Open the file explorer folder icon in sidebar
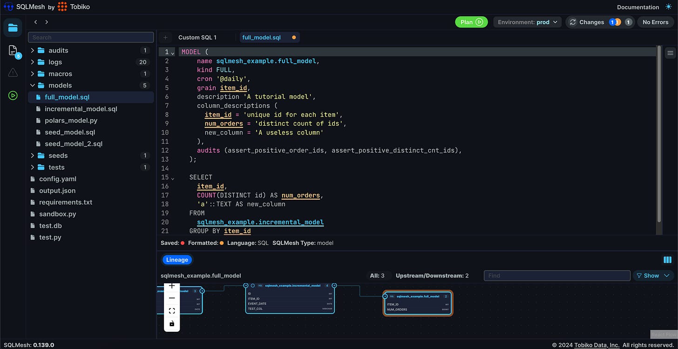Viewport: 678px width, 349px height. (13, 28)
